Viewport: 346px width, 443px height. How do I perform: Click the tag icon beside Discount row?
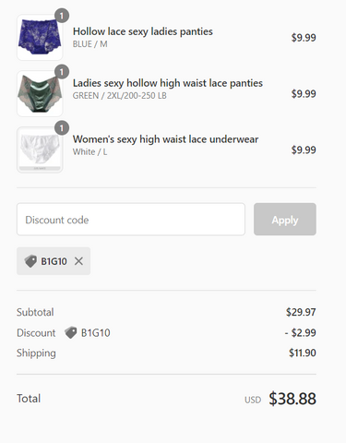(71, 332)
